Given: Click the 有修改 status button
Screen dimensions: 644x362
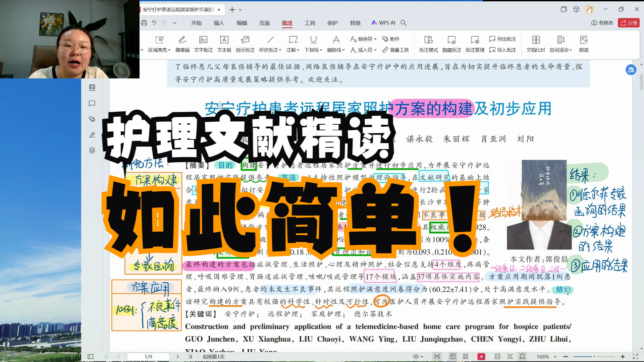Looking at the screenshot, I should 602,23.
